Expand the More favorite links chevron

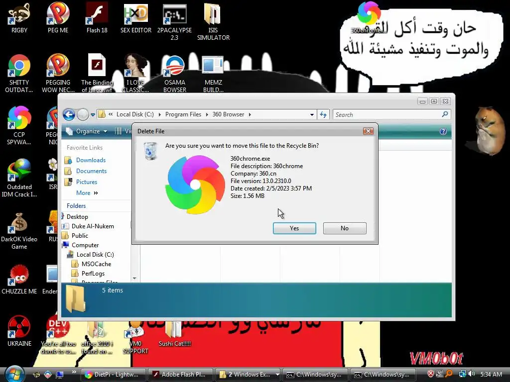96,193
